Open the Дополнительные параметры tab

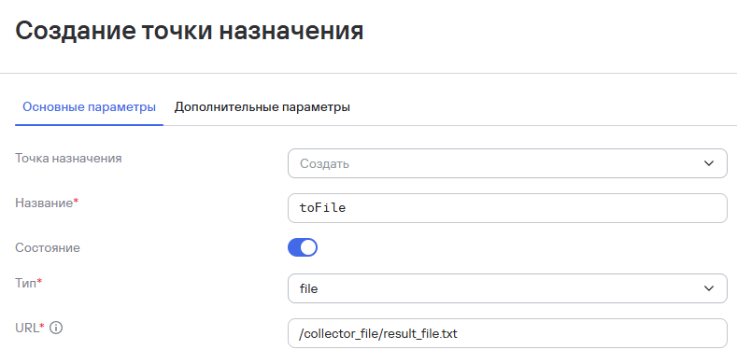click(x=262, y=107)
